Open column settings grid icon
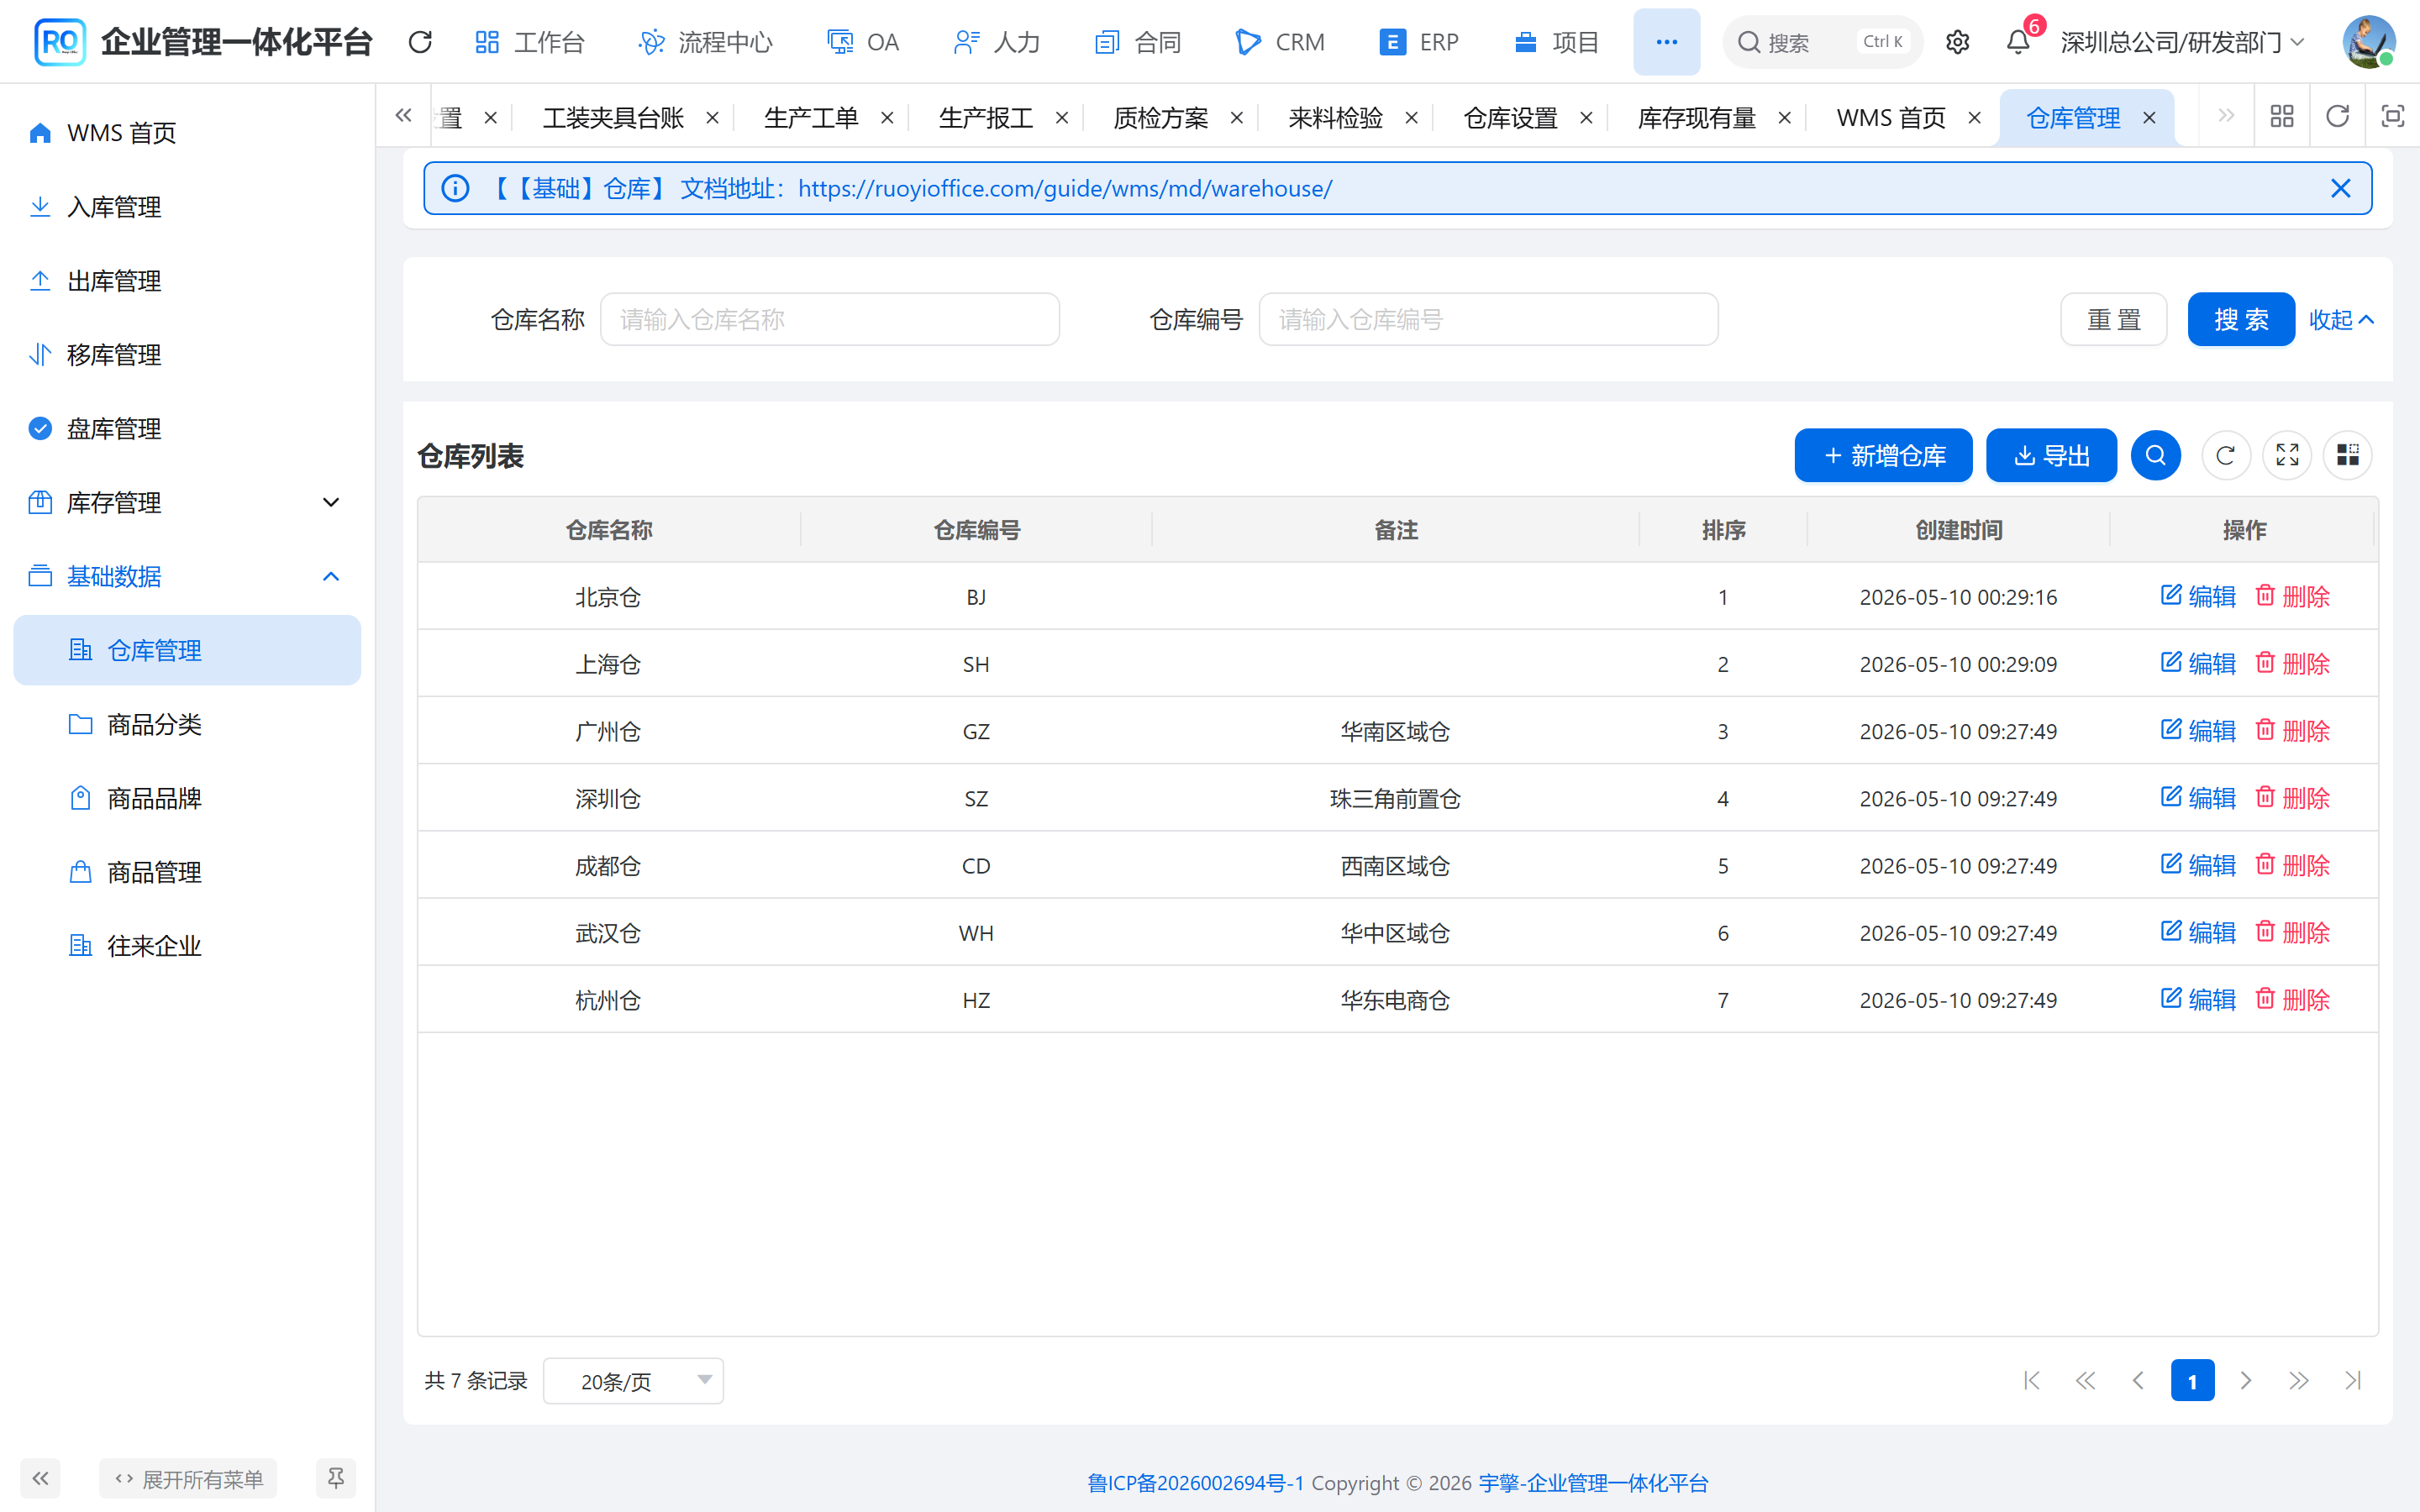Screen dimensions: 2420x1512 [2347, 456]
